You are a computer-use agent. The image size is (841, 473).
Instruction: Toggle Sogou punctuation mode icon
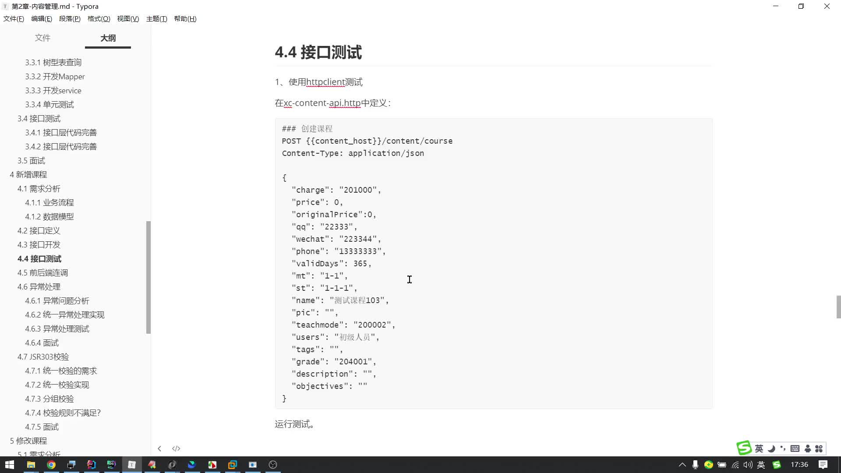pos(783,448)
